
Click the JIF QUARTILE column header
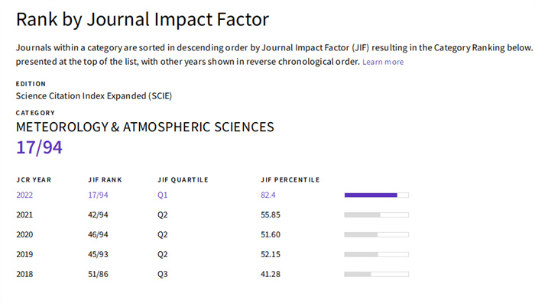pyautogui.click(x=183, y=179)
